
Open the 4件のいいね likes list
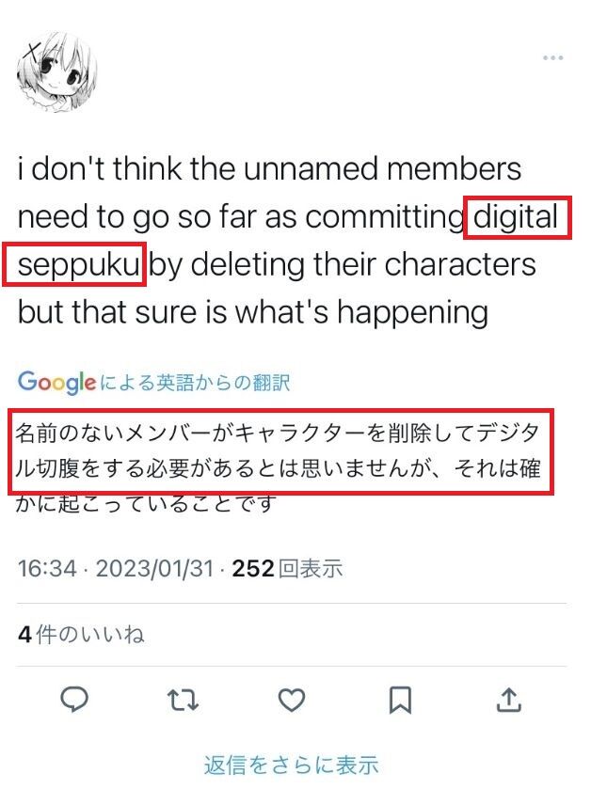pos(81,634)
